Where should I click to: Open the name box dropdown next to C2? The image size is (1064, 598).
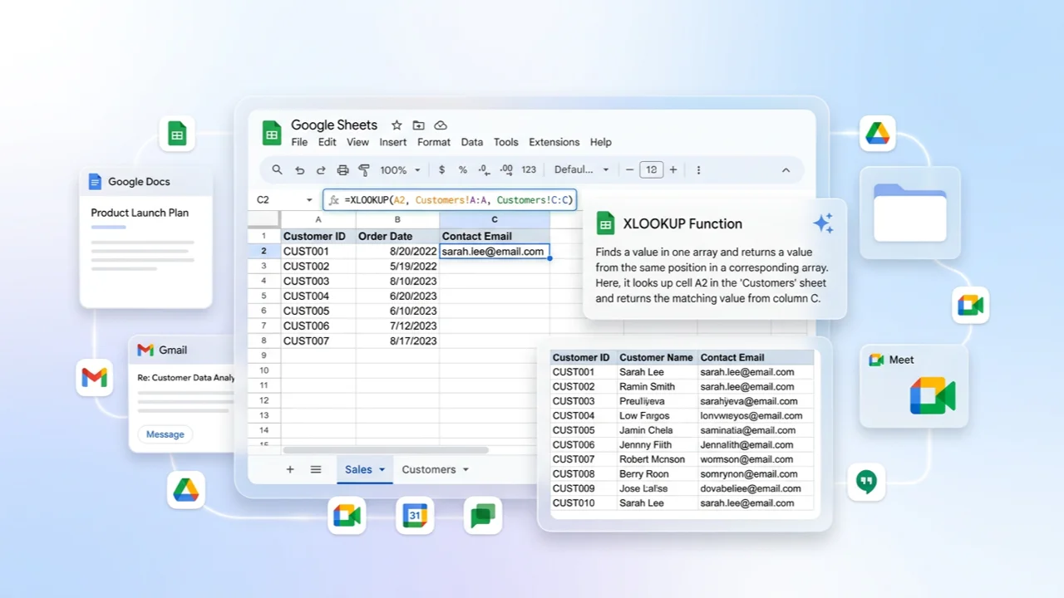309,200
